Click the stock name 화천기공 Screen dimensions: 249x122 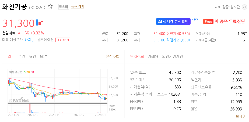14,7
